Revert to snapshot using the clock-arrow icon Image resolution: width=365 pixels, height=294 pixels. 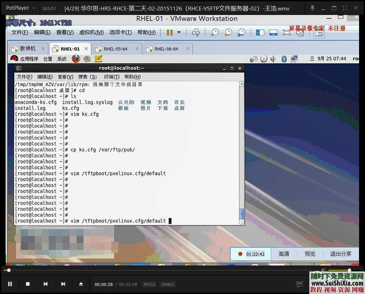click(228, 33)
